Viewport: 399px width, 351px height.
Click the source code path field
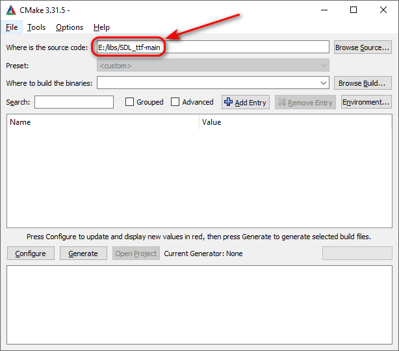click(x=212, y=47)
